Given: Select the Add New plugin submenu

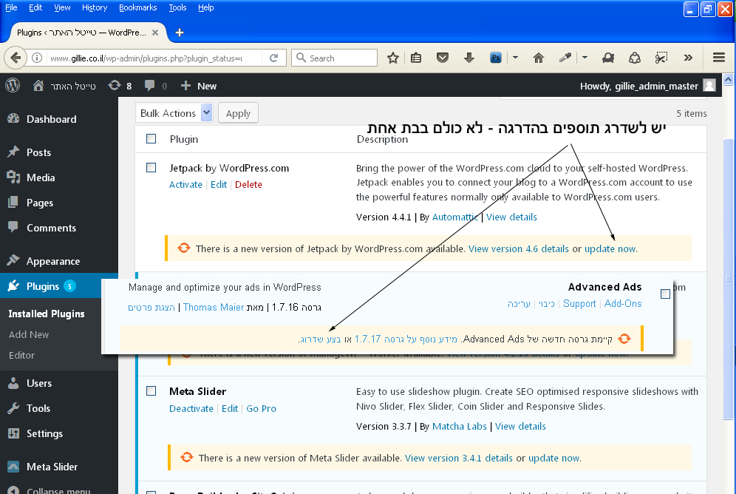Looking at the screenshot, I should (x=29, y=334).
